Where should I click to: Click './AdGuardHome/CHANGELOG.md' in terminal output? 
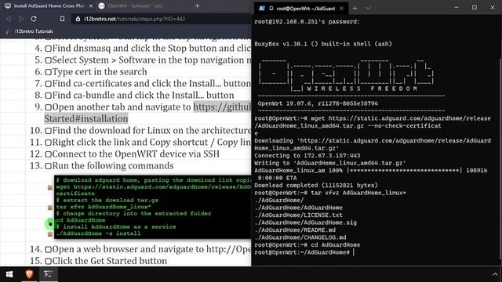[300, 237]
